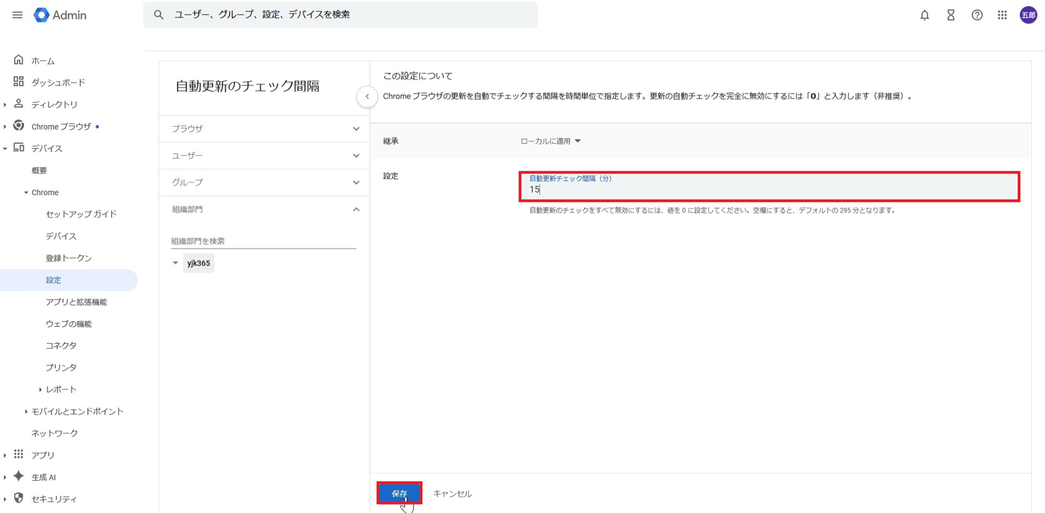
Task: Click the キャンセル button
Action: (452, 493)
